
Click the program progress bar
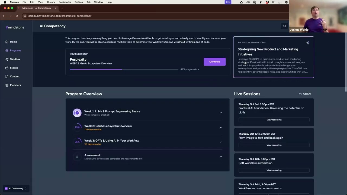(124, 69)
